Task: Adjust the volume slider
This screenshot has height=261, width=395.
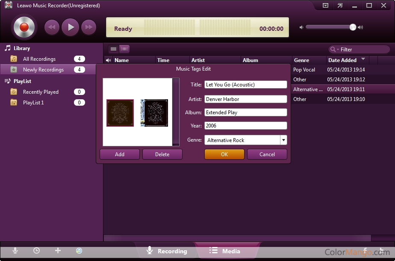Action: tap(353, 27)
